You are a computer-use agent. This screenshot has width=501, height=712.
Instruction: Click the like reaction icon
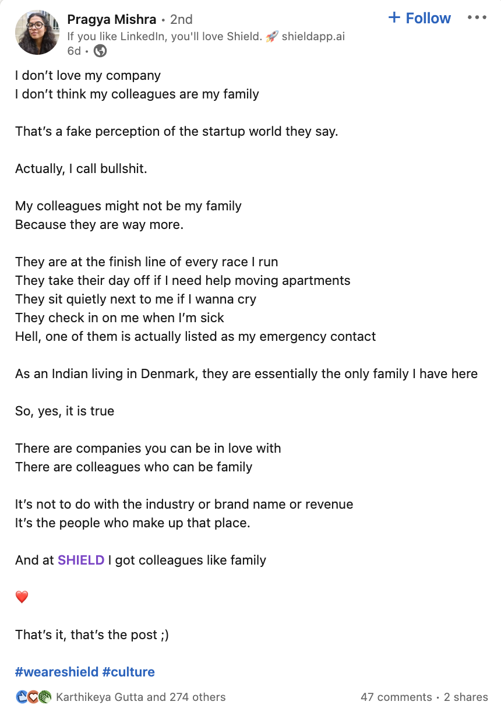(22, 697)
